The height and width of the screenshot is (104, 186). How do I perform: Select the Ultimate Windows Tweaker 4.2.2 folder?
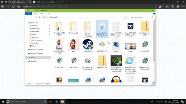pyautogui.click(x=88, y=29)
